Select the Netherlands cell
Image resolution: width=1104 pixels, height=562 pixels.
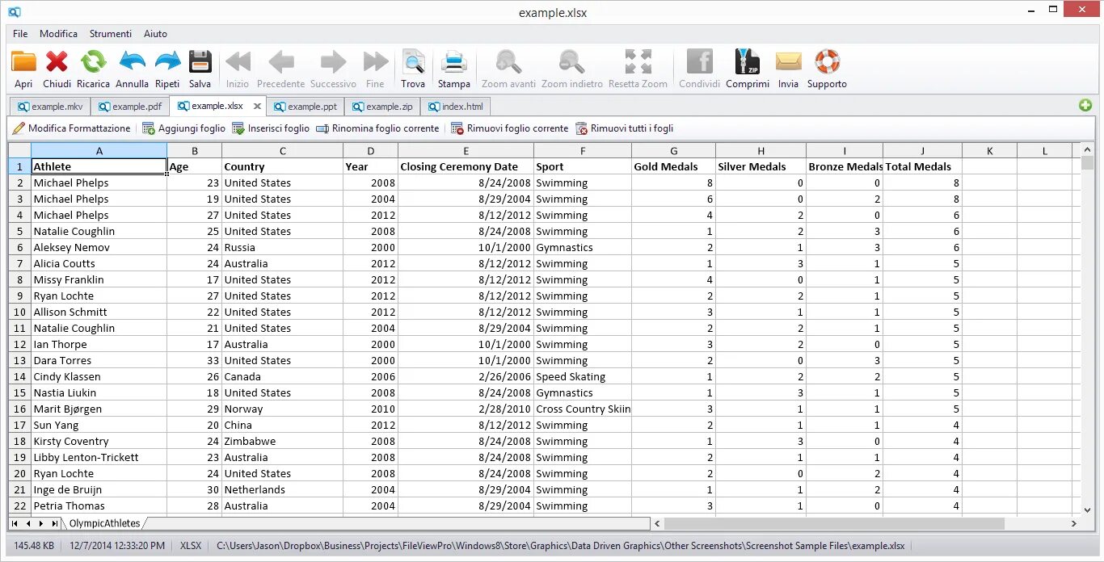tap(282, 489)
